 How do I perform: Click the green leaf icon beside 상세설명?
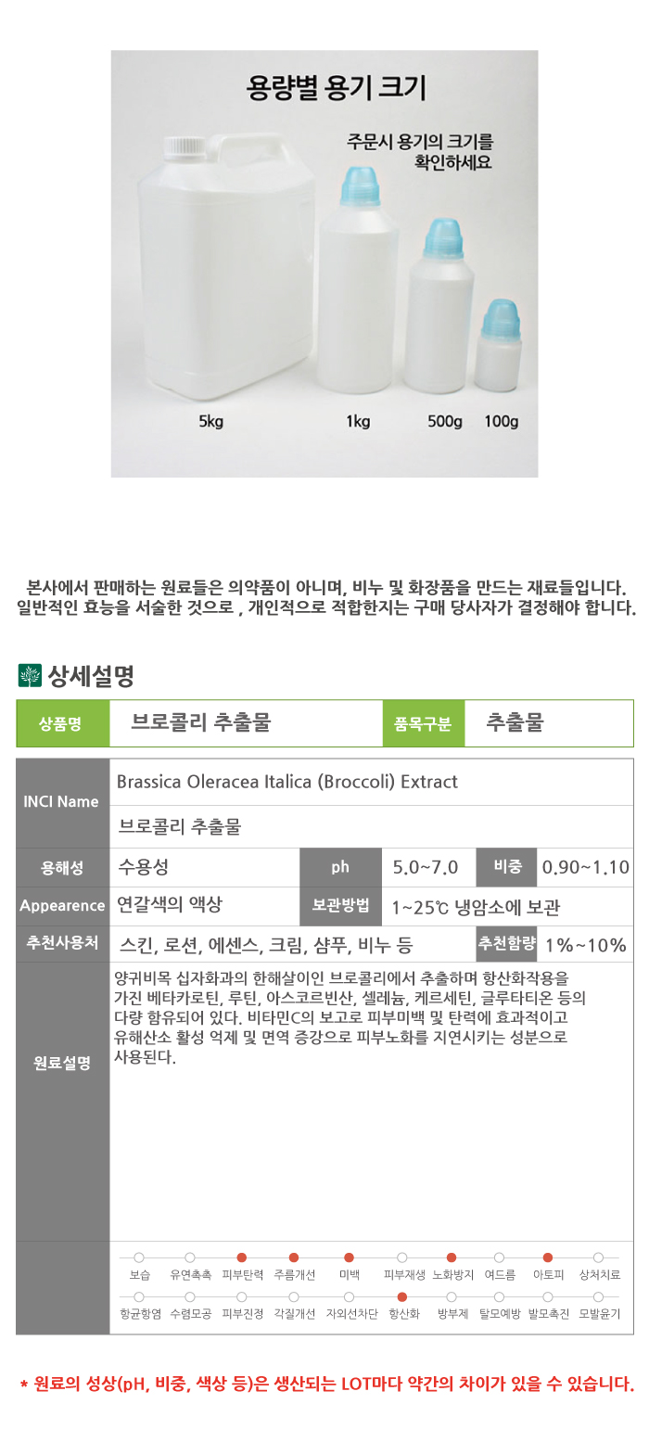(x=30, y=675)
